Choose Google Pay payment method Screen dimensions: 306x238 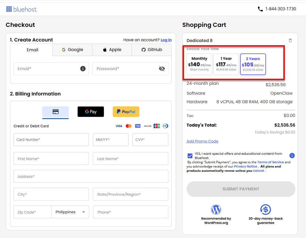91,112
